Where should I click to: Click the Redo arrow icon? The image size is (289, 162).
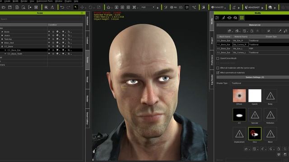pos(68,7)
